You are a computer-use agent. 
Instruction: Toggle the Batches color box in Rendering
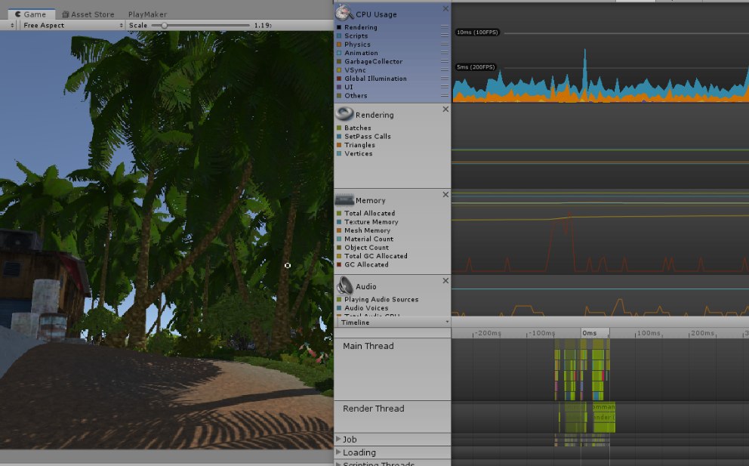[x=339, y=128]
